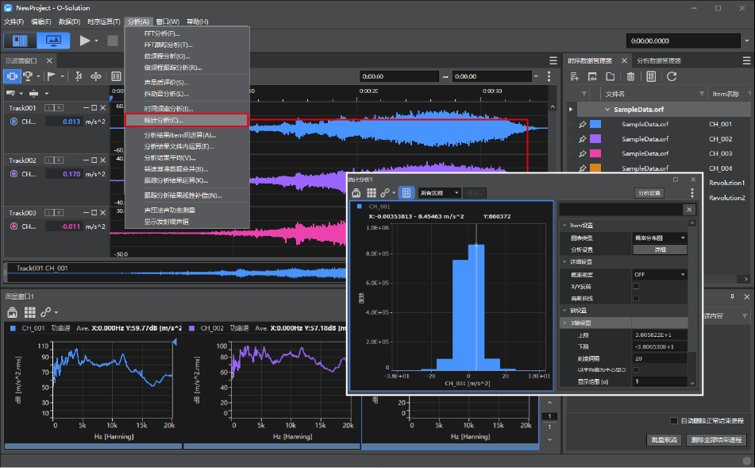Image resolution: width=755 pixels, height=468 pixels.
Task: Click the trash delete icon in data manager
Action: [631, 76]
